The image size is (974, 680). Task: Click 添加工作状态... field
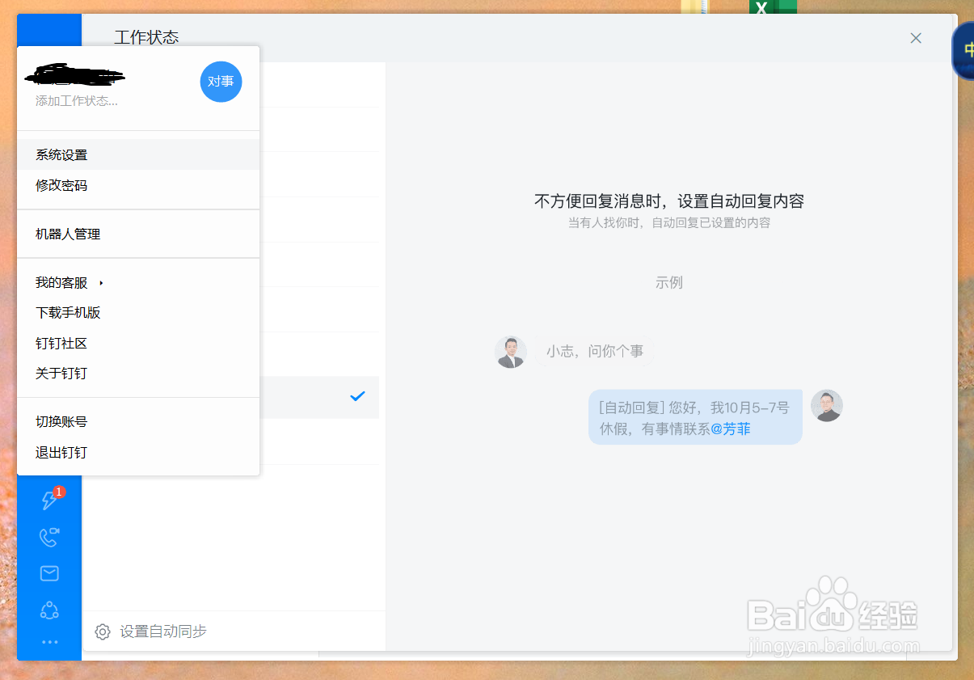tap(77, 101)
